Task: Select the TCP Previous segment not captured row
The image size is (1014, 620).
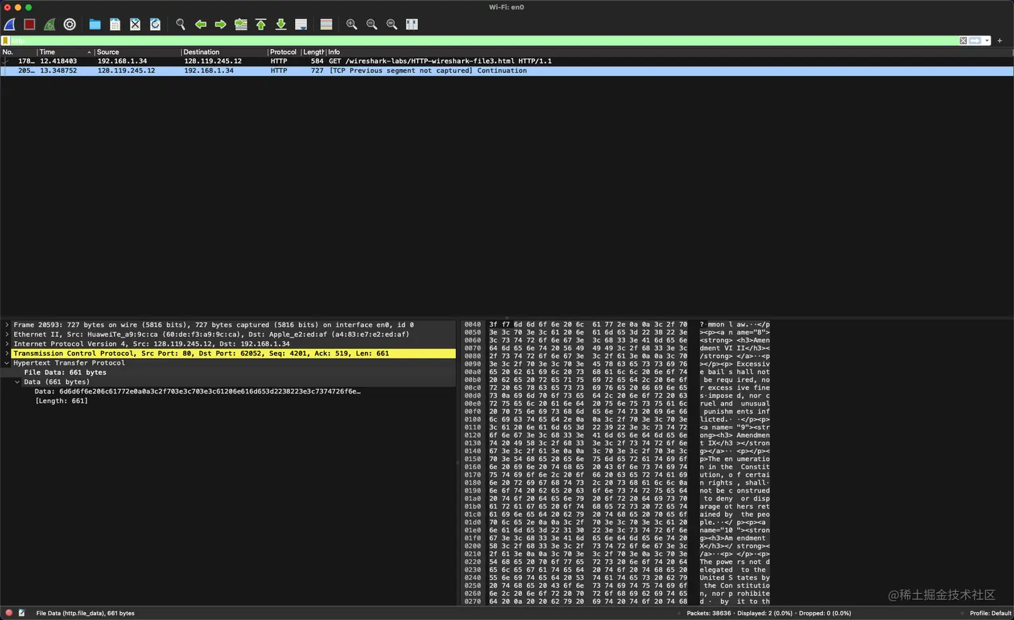Action: [x=507, y=70]
